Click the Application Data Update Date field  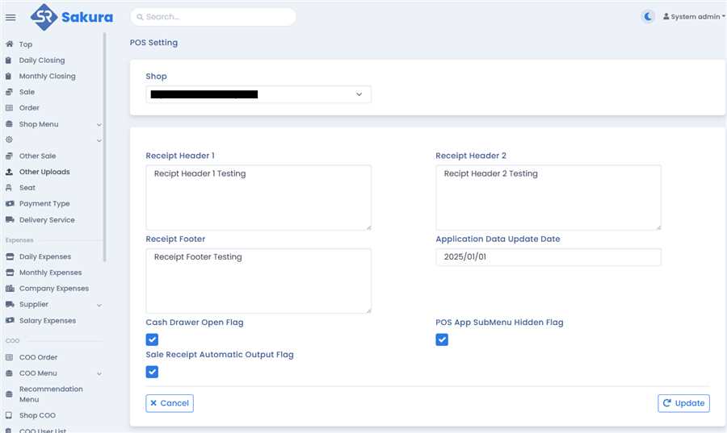click(548, 257)
